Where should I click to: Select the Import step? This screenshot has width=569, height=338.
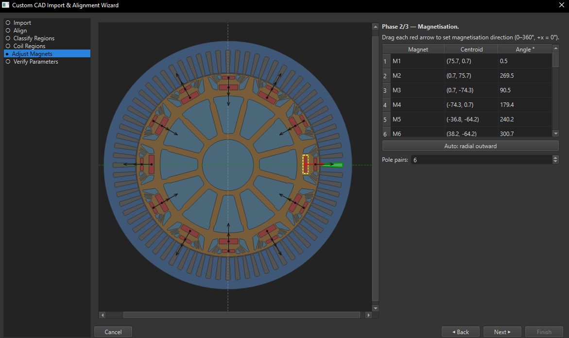click(22, 23)
